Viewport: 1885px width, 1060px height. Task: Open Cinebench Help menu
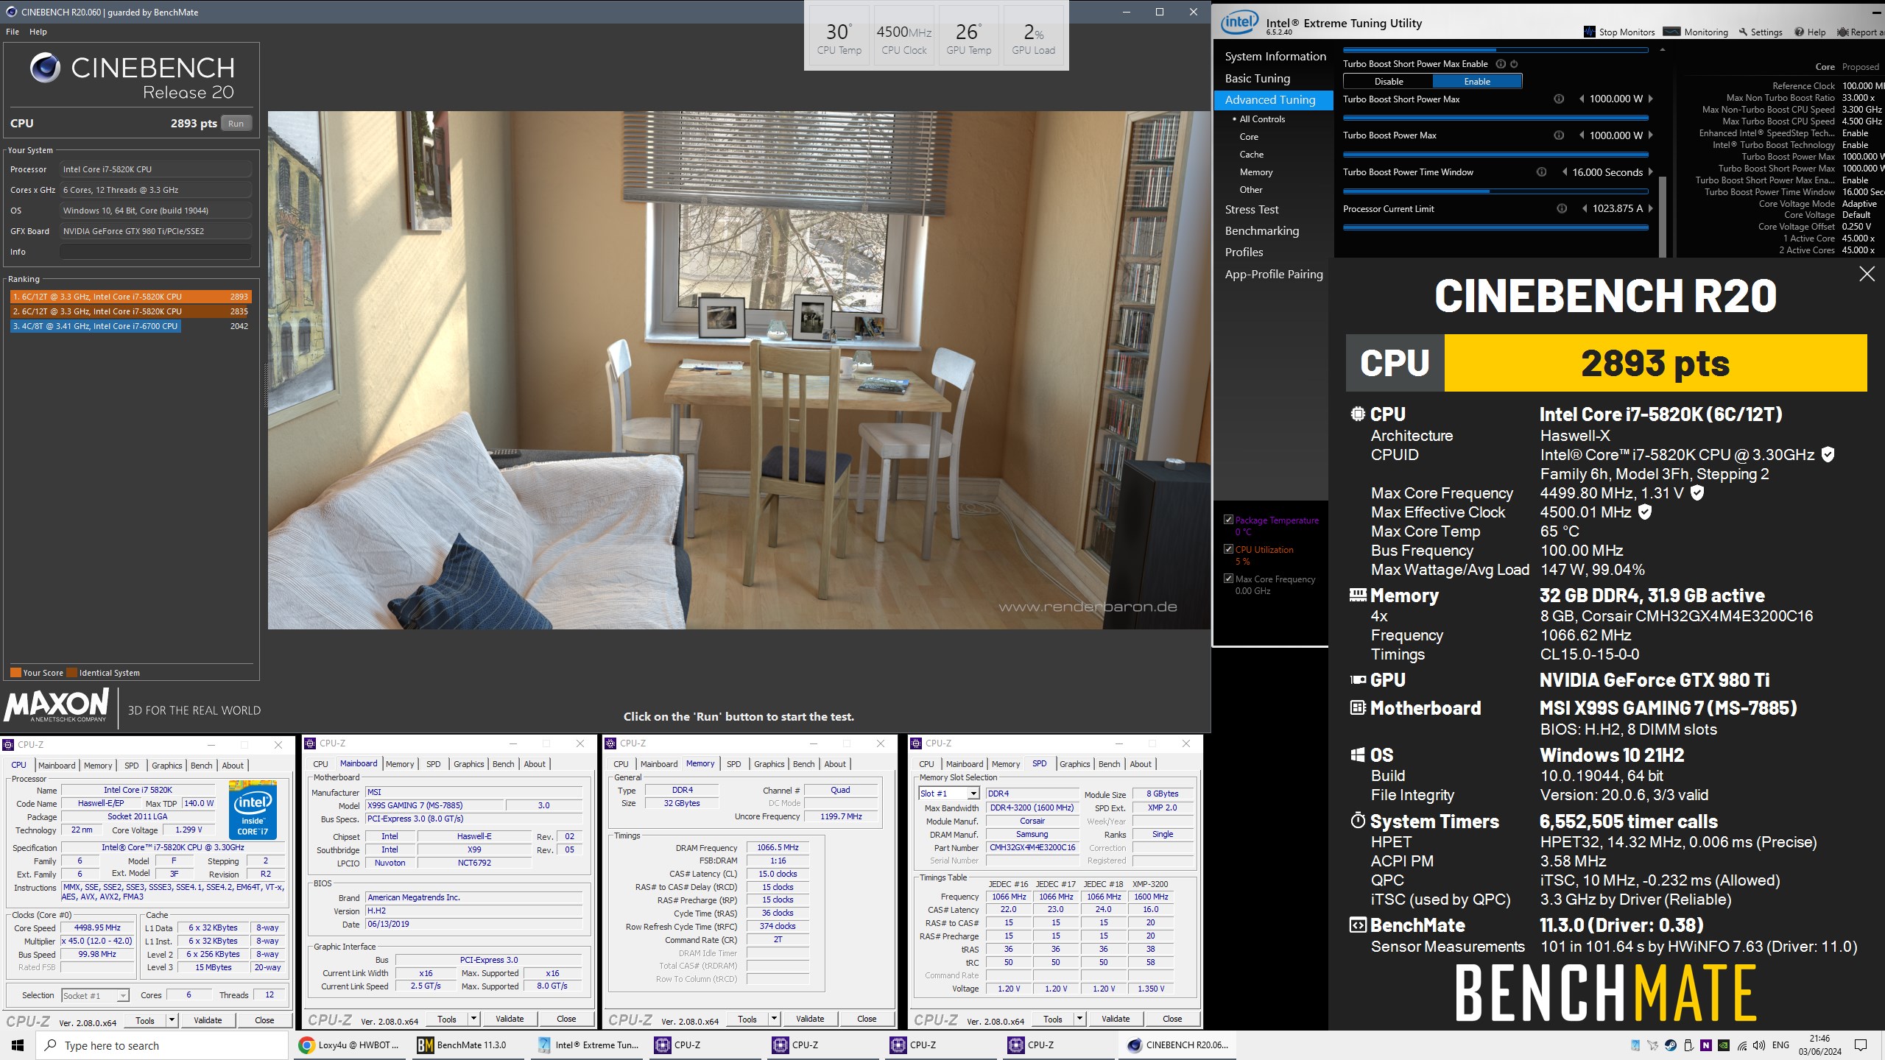click(38, 32)
